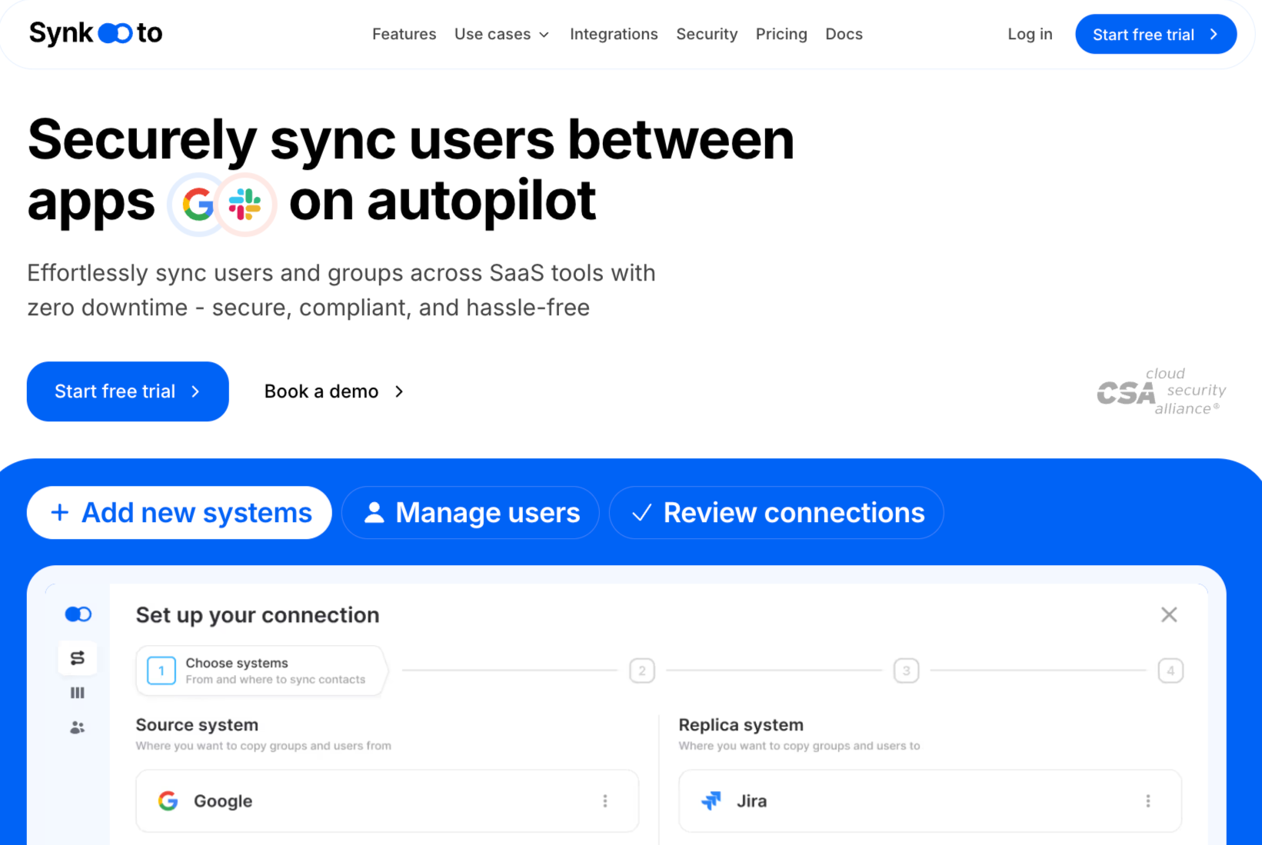Open the Features page
The height and width of the screenshot is (845, 1262).
(404, 34)
